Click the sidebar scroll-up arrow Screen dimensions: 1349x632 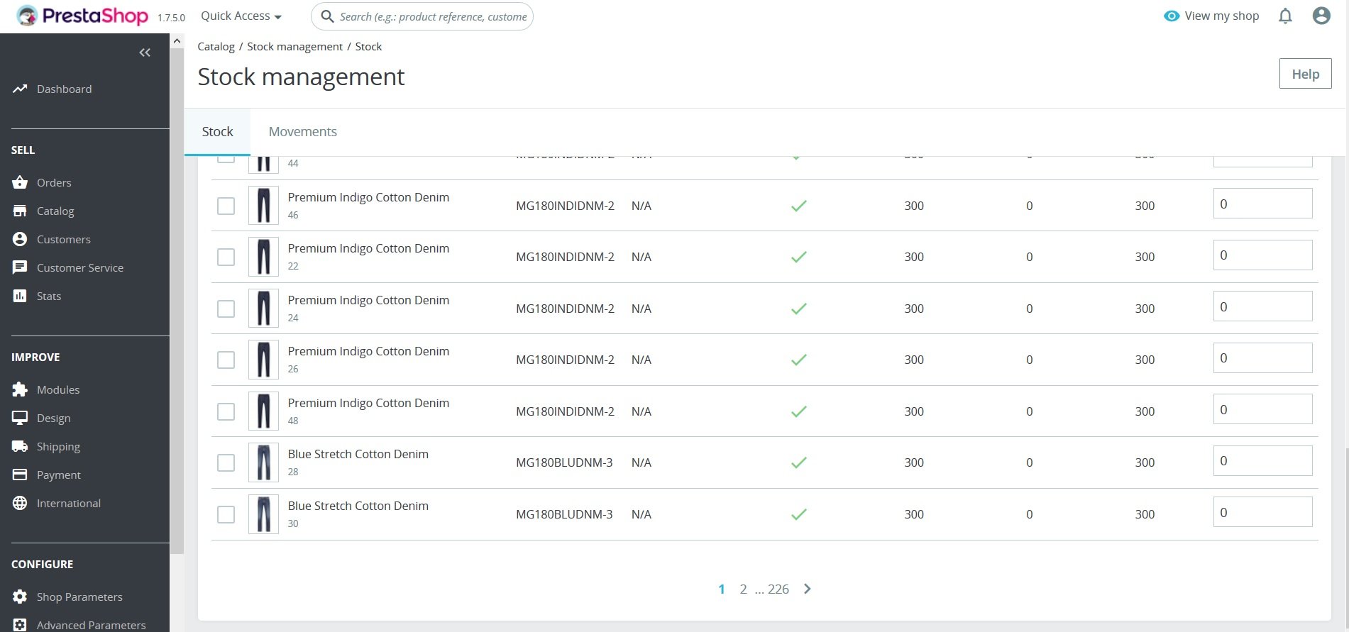pos(177,41)
